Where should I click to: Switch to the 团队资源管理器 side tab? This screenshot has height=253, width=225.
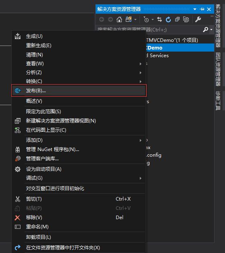point(218,69)
